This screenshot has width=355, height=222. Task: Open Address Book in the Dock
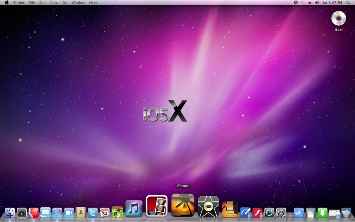pyautogui.click(x=81, y=213)
